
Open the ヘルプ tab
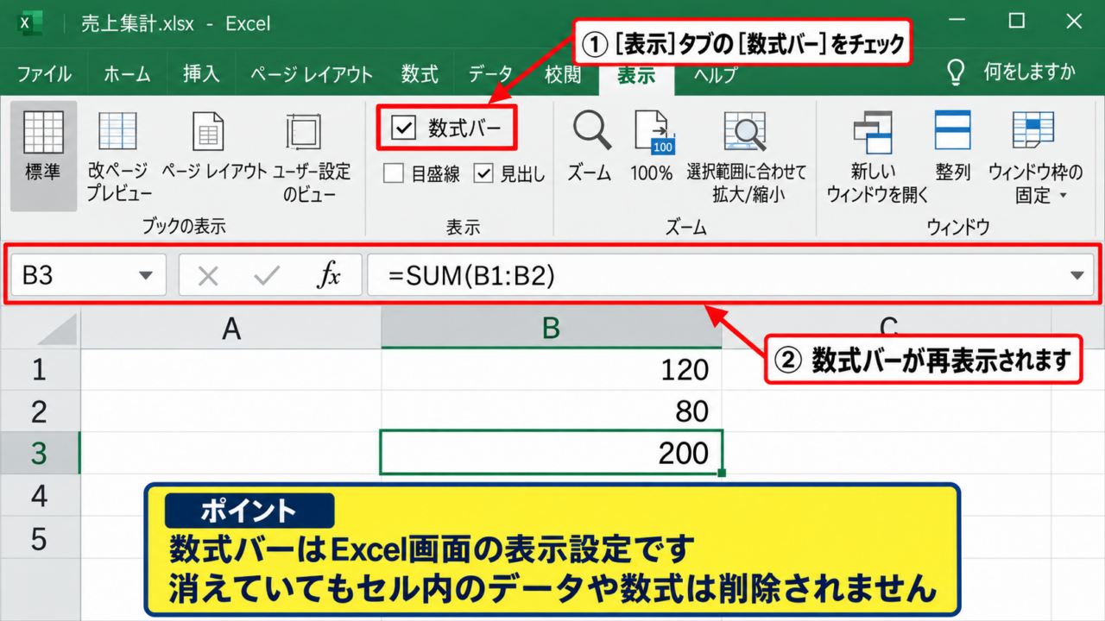click(716, 74)
